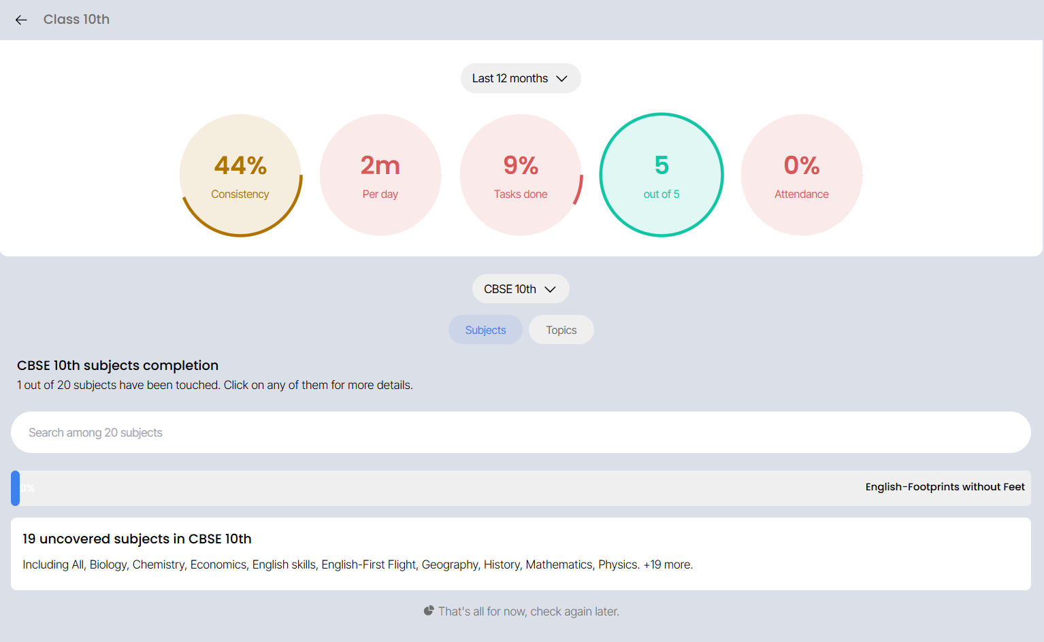
Task: Click the +19 more link
Action: click(x=668, y=564)
